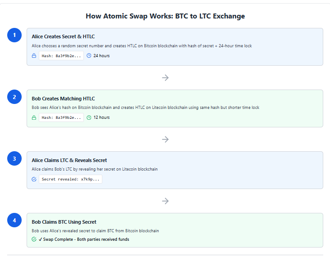
Task: Click the 'Bob Creates Matching HTLC' heading
Action: click(x=63, y=99)
